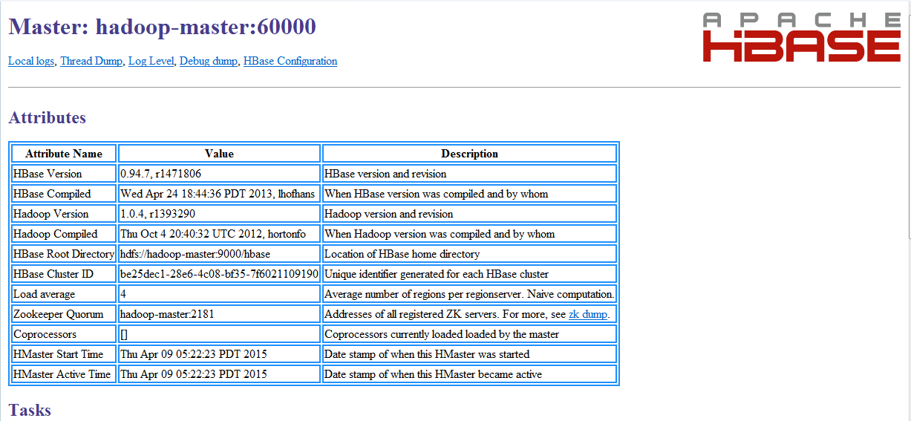This screenshot has height=421, width=911.
Task: Click the HBase Root Directory attribute name
Action: click(x=64, y=254)
